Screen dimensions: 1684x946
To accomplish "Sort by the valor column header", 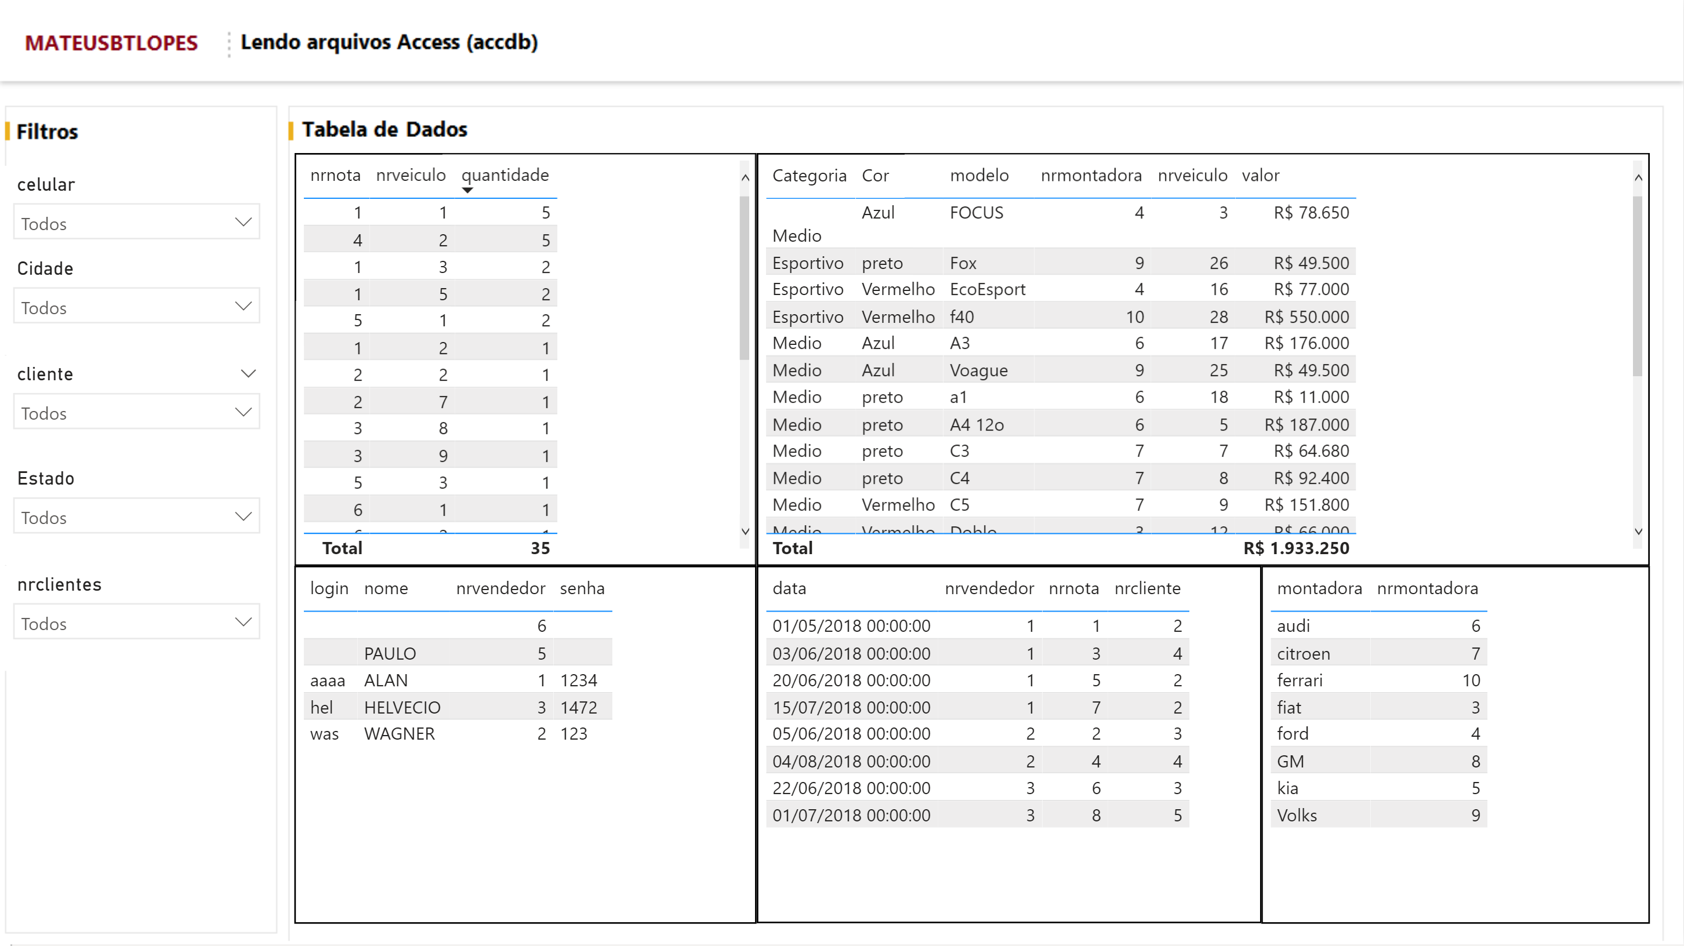I will click(x=1260, y=175).
